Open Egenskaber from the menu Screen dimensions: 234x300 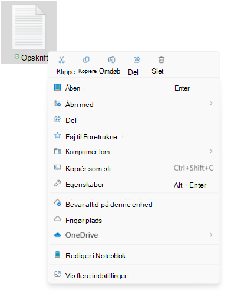[x=134, y=184]
